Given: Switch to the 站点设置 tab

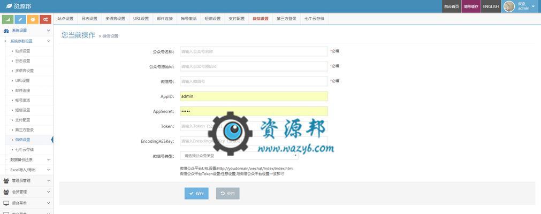Looking at the screenshot, I should coord(66,19).
